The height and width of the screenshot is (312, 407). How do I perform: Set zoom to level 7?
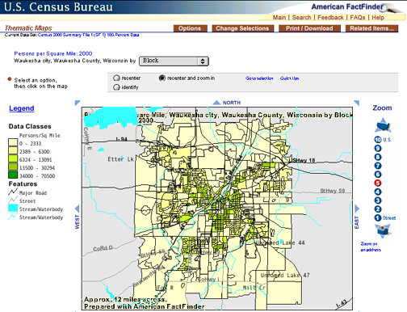point(378,166)
